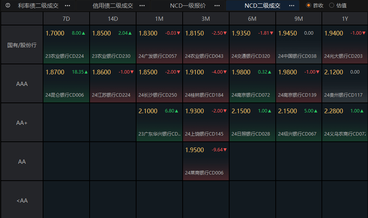Select the 估值 radio button
This screenshot has height=218, width=368.
[331, 5]
